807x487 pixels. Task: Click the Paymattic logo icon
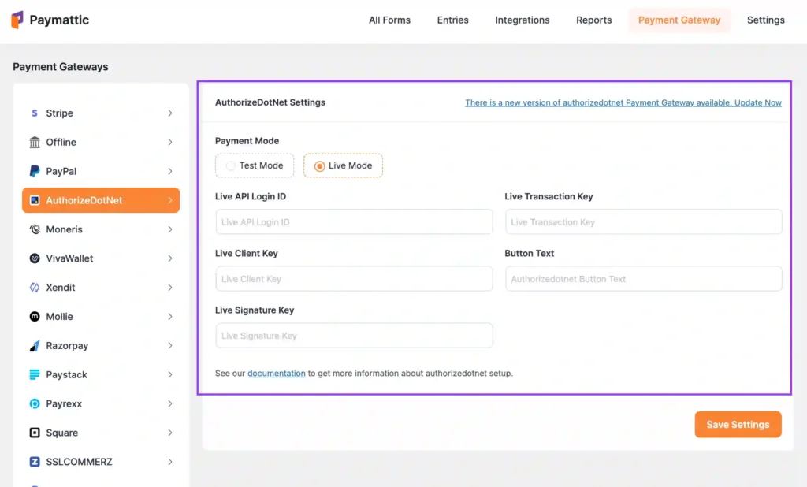[x=17, y=20]
